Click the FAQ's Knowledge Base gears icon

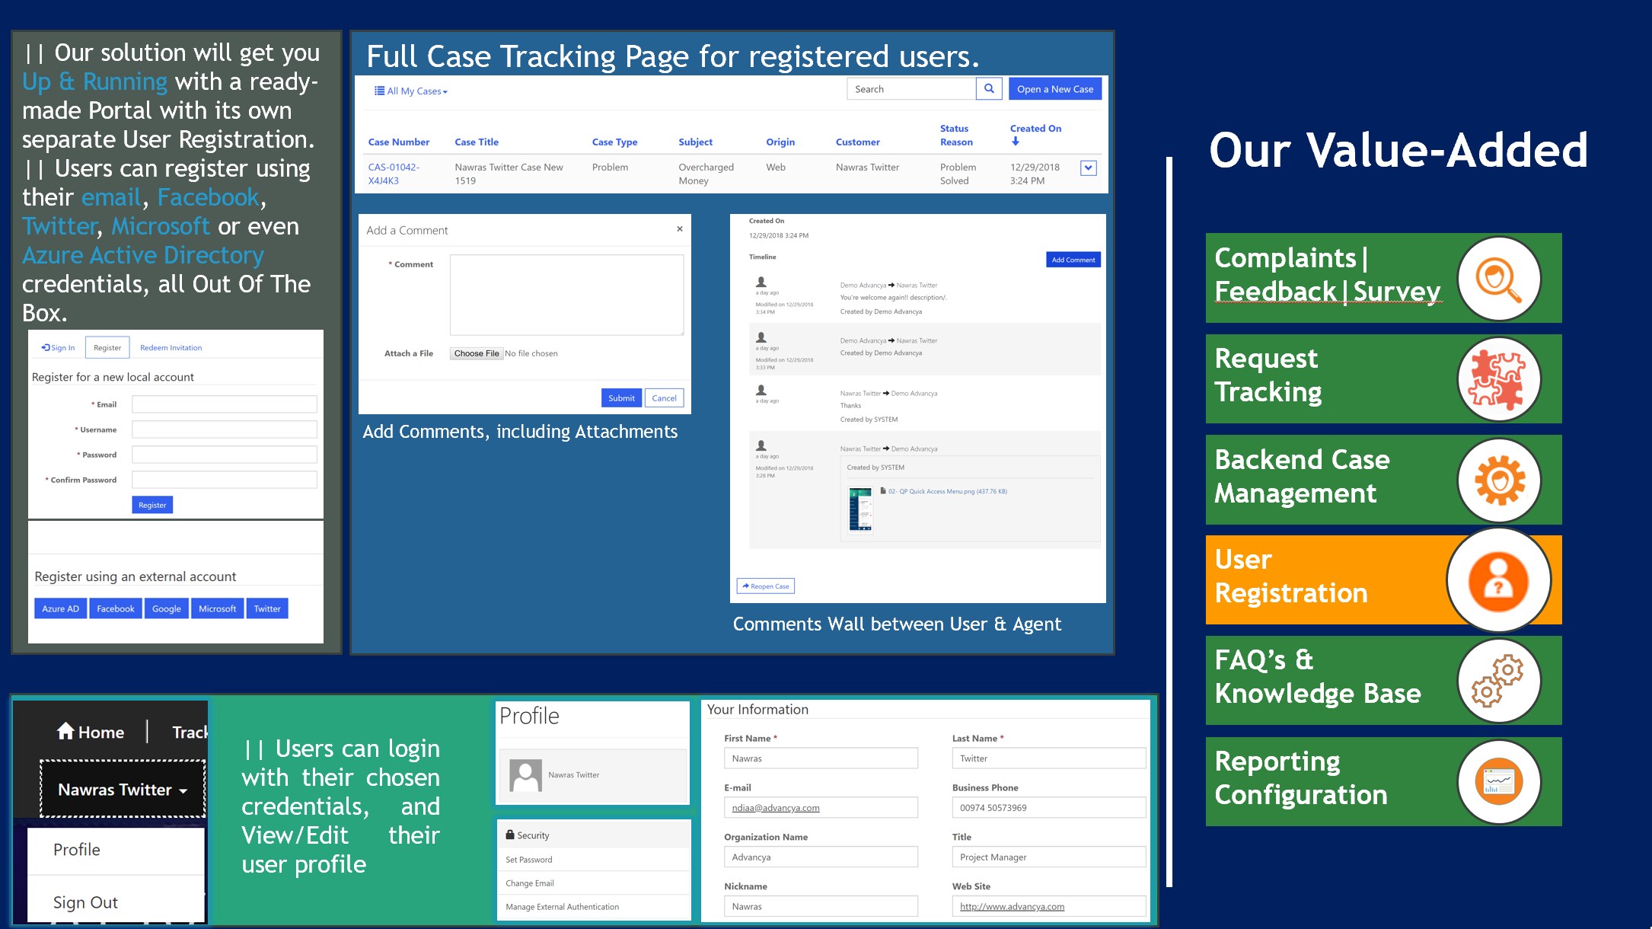(1498, 681)
